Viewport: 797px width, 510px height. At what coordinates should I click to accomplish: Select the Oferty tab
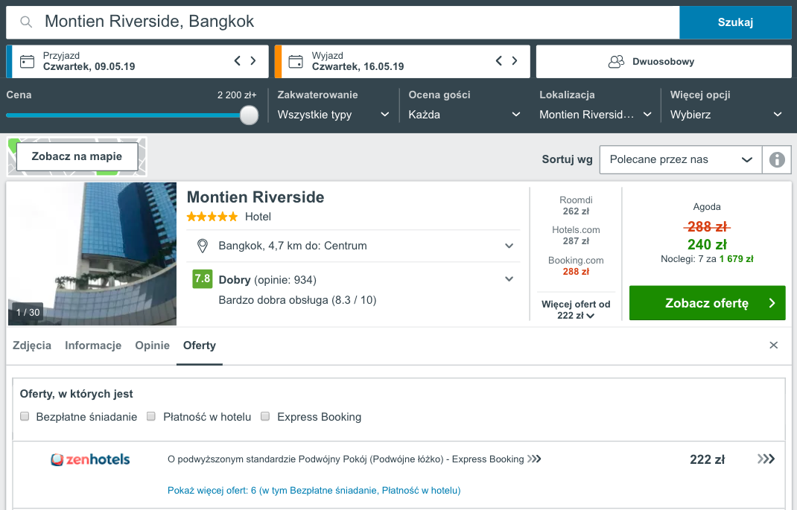coord(200,345)
